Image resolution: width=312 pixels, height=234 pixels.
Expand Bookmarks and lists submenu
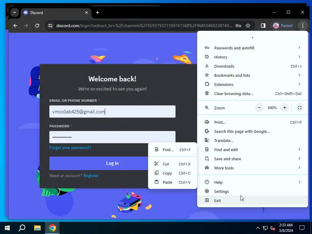253,75
